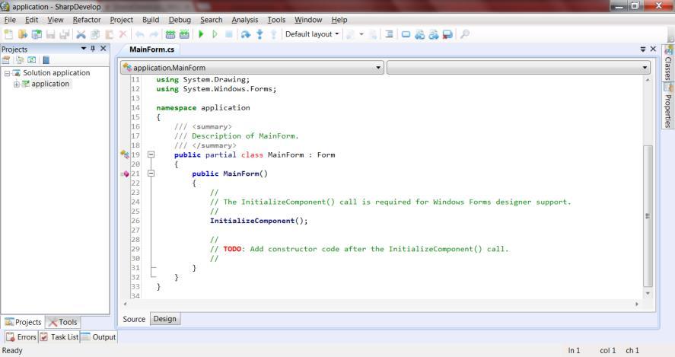Click the Redo arrow icon
The width and height of the screenshot is (675, 357).
tap(154, 34)
